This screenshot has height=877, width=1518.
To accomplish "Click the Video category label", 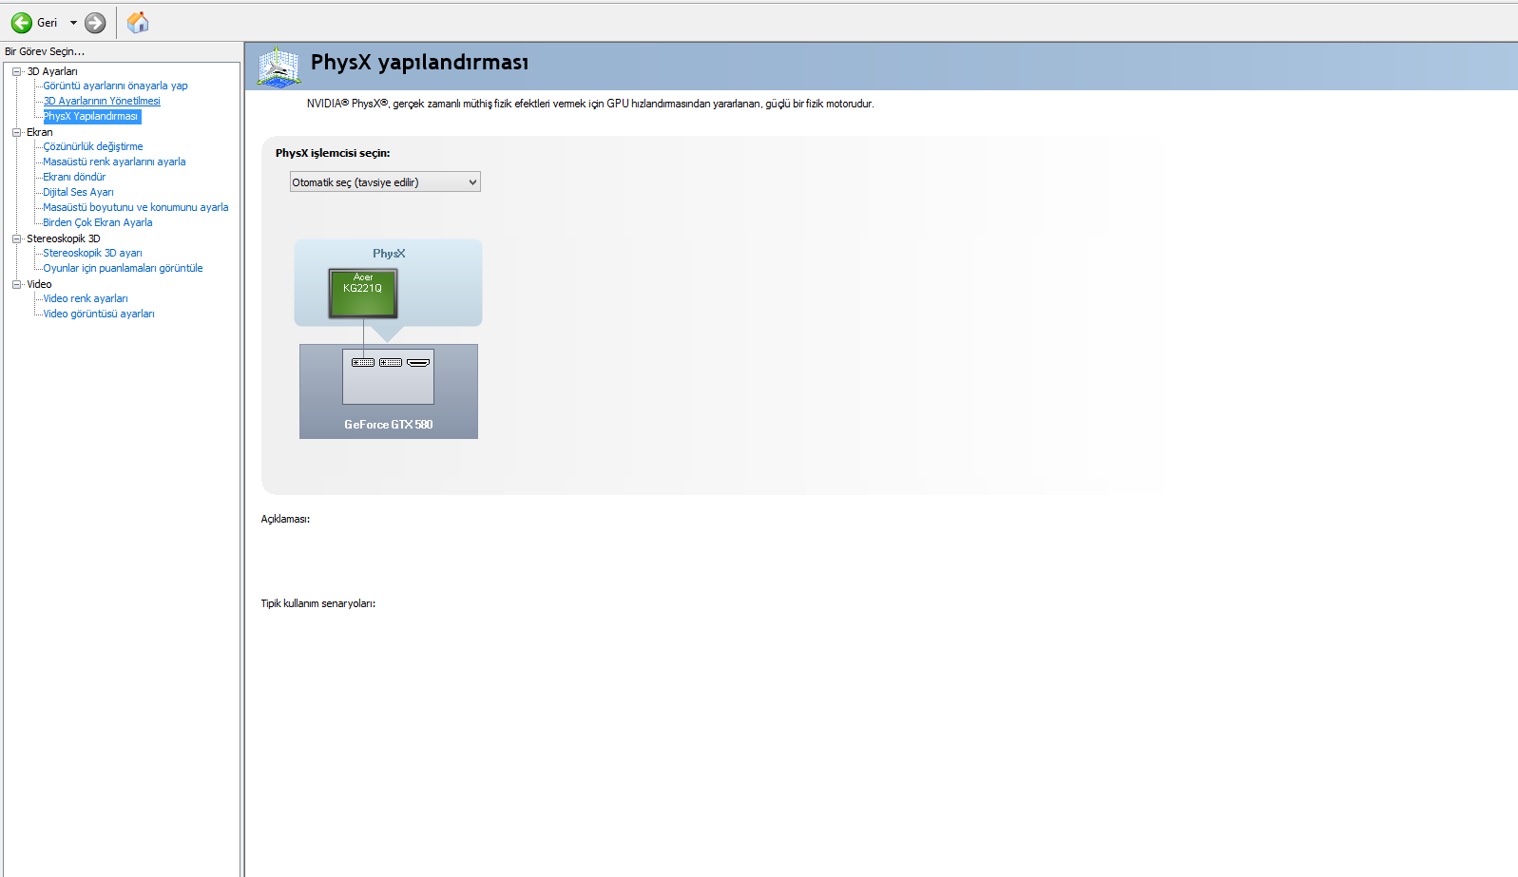I will pyautogui.click(x=39, y=284).
